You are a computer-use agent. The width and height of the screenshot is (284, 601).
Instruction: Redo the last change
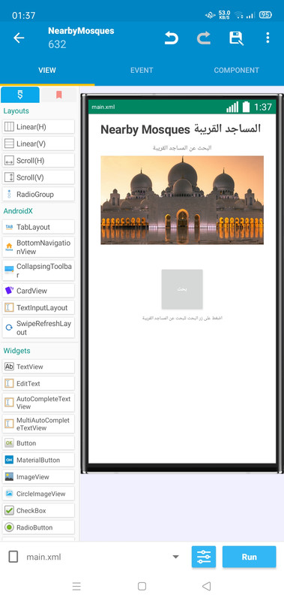point(204,38)
